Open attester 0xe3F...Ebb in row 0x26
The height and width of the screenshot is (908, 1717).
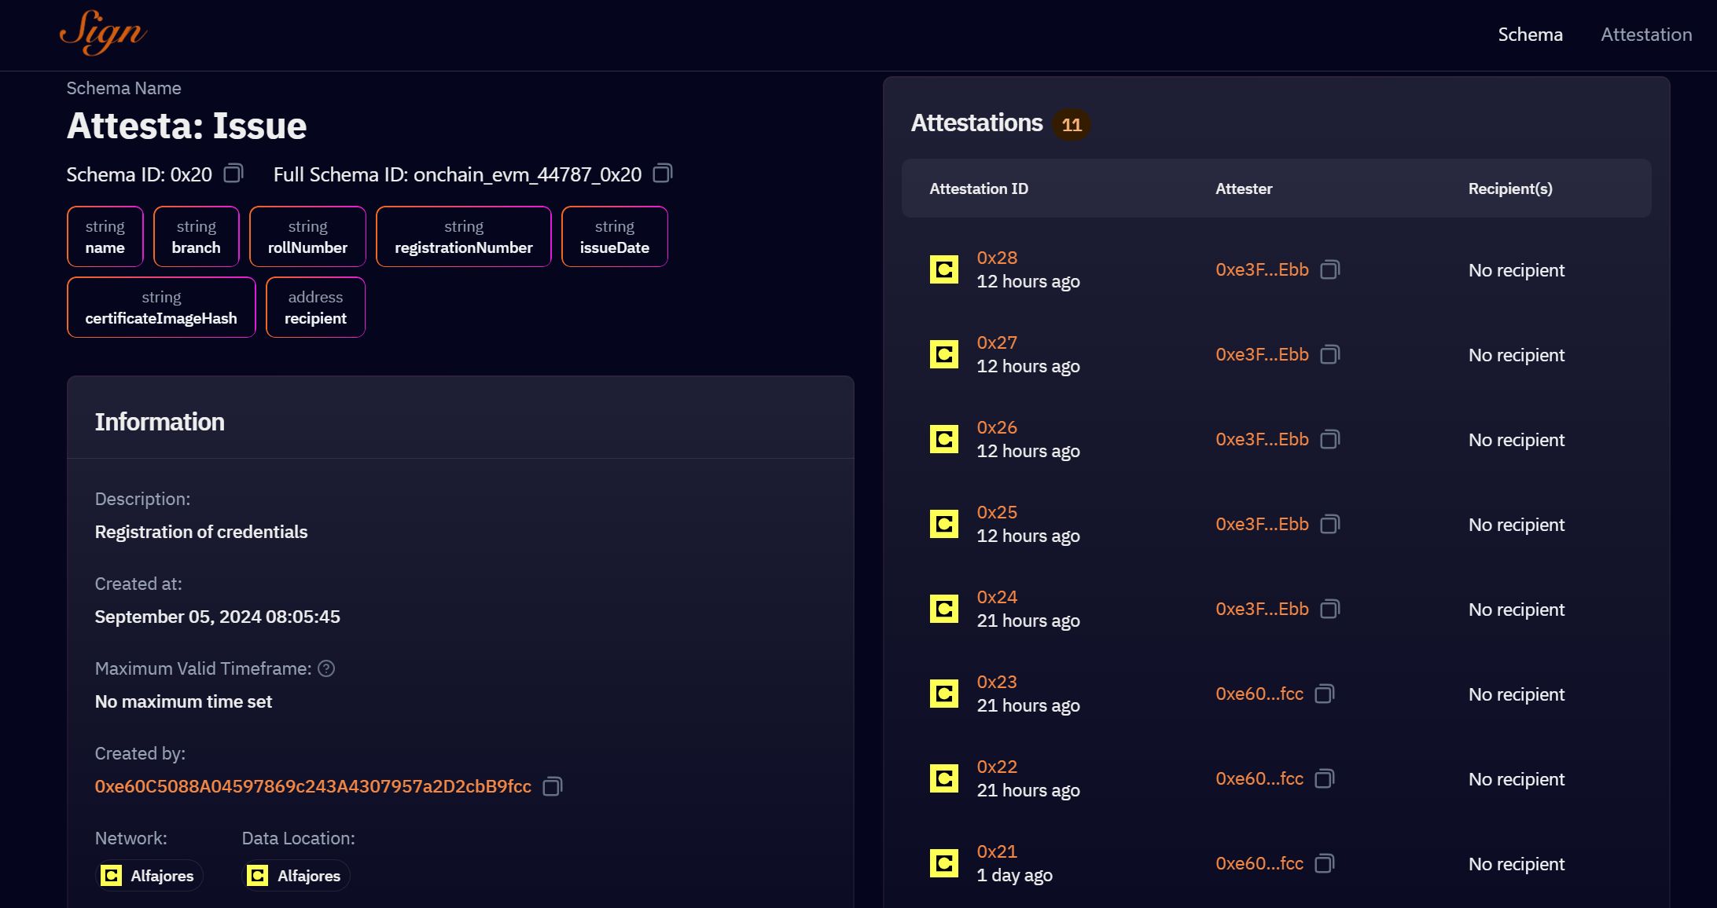(1262, 439)
